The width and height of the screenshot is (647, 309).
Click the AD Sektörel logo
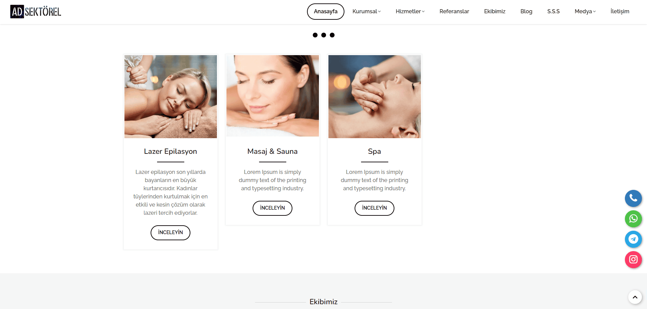pos(36,12)
